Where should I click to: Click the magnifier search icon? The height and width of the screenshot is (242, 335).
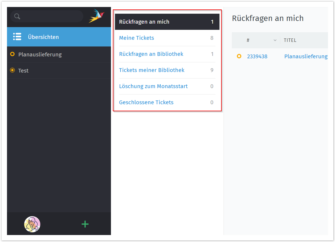[17, 17]
